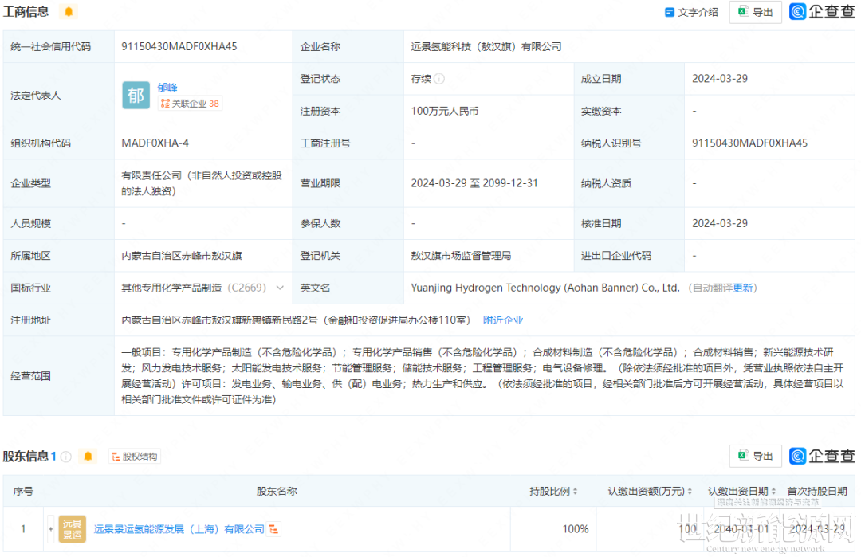The height and width of the screenshot is (557, 861).
Task: Click the 企查查 logo in top header
Action: pyautogui.click(x=822, y=12)
